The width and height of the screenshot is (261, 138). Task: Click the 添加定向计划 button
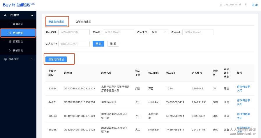tap(56, 59)
